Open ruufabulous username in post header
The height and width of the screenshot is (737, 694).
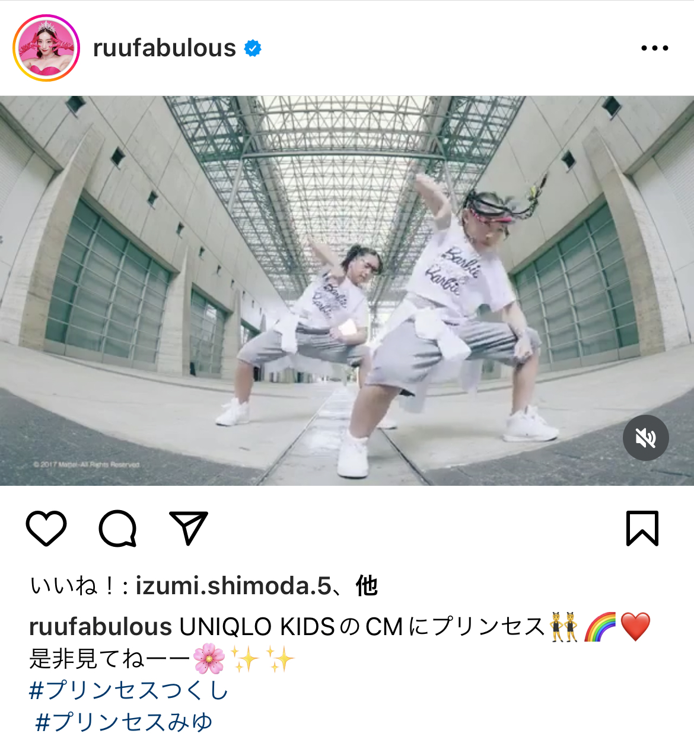(x=164, y=48)
